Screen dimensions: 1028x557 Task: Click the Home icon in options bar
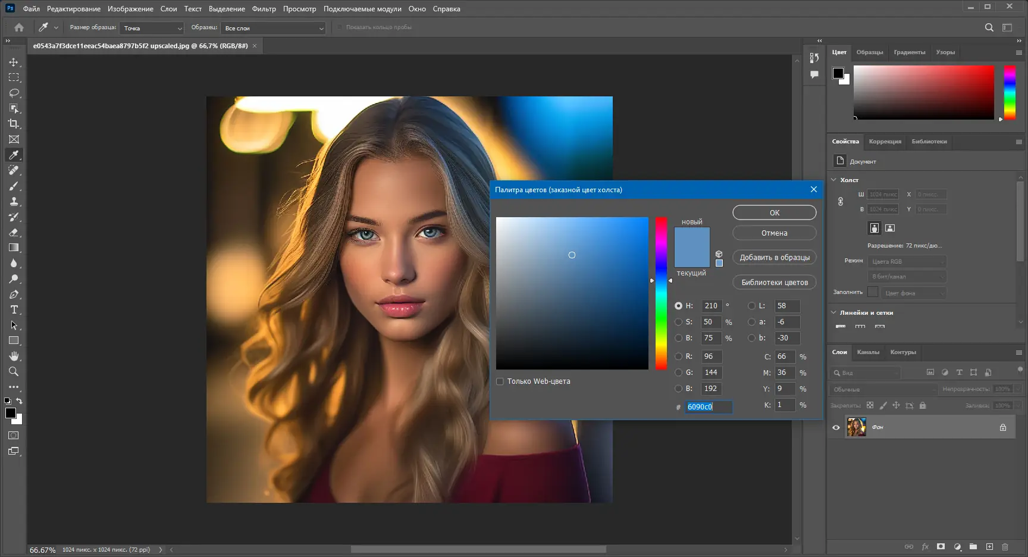click(19, 27)
